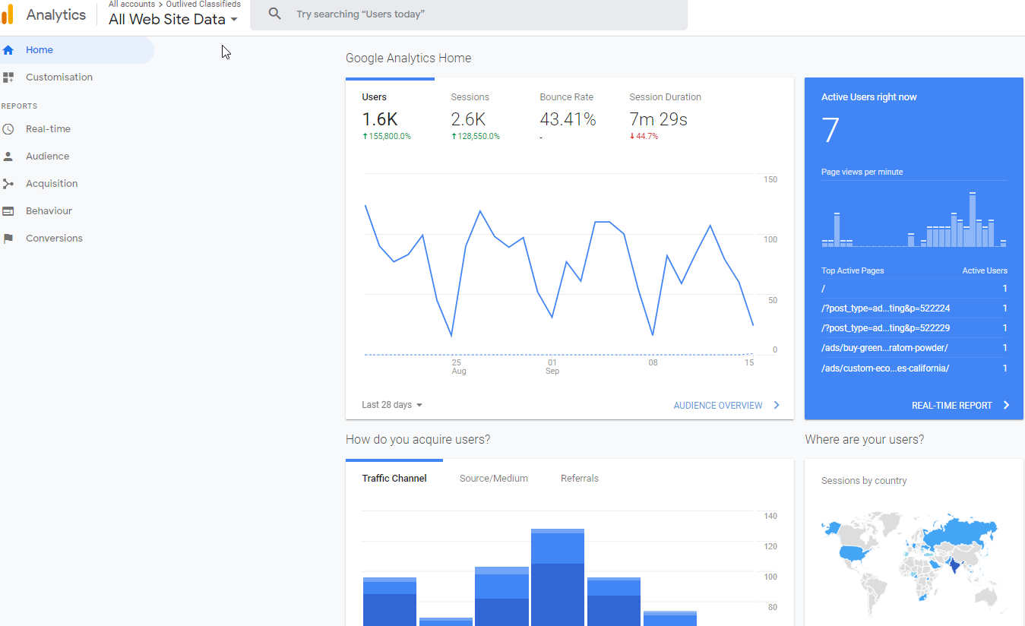This screenshot has height=626, width=1025.
Task: Click the Customisation dashboard icon
Action: click(8, 77)
